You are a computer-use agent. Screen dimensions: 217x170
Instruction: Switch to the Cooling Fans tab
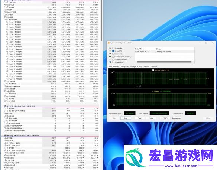(x=124, y=67)
